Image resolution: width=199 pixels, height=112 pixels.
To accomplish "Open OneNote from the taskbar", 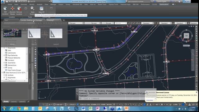I will pos(98,109).
